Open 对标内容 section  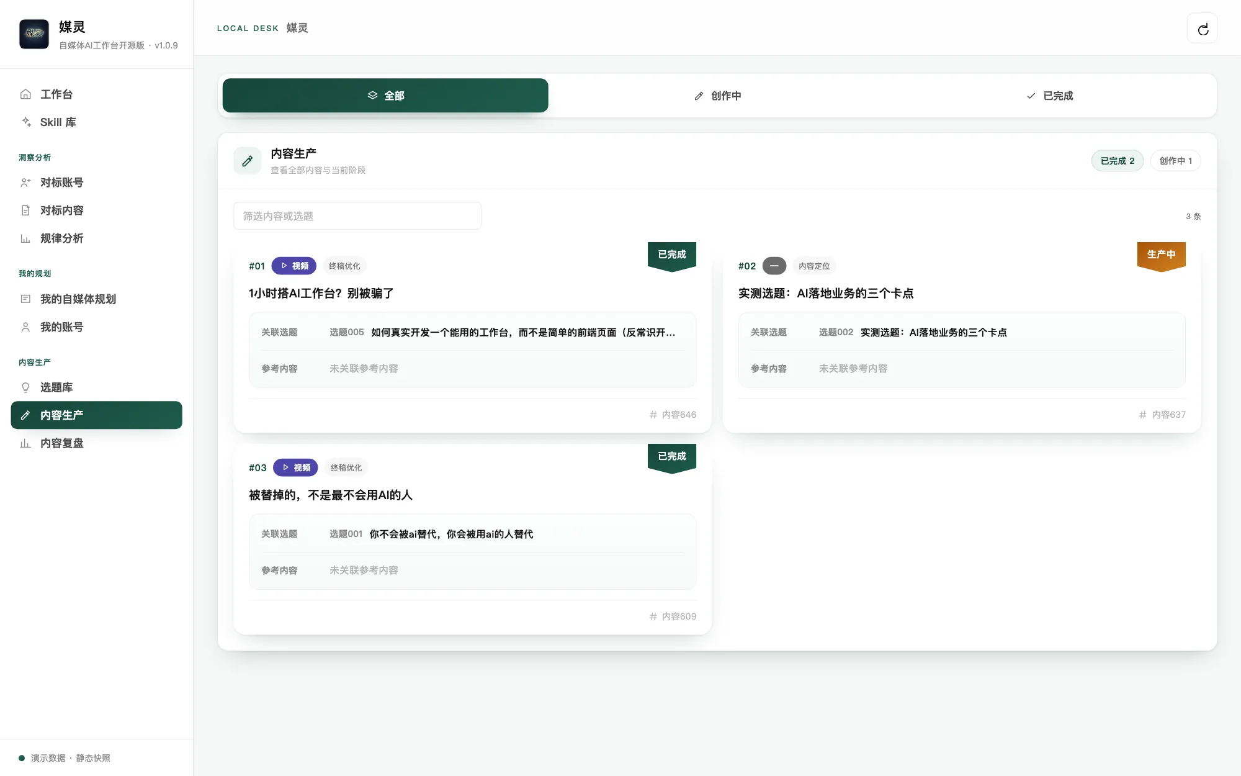pyautogui.click(x=96, y=210)
